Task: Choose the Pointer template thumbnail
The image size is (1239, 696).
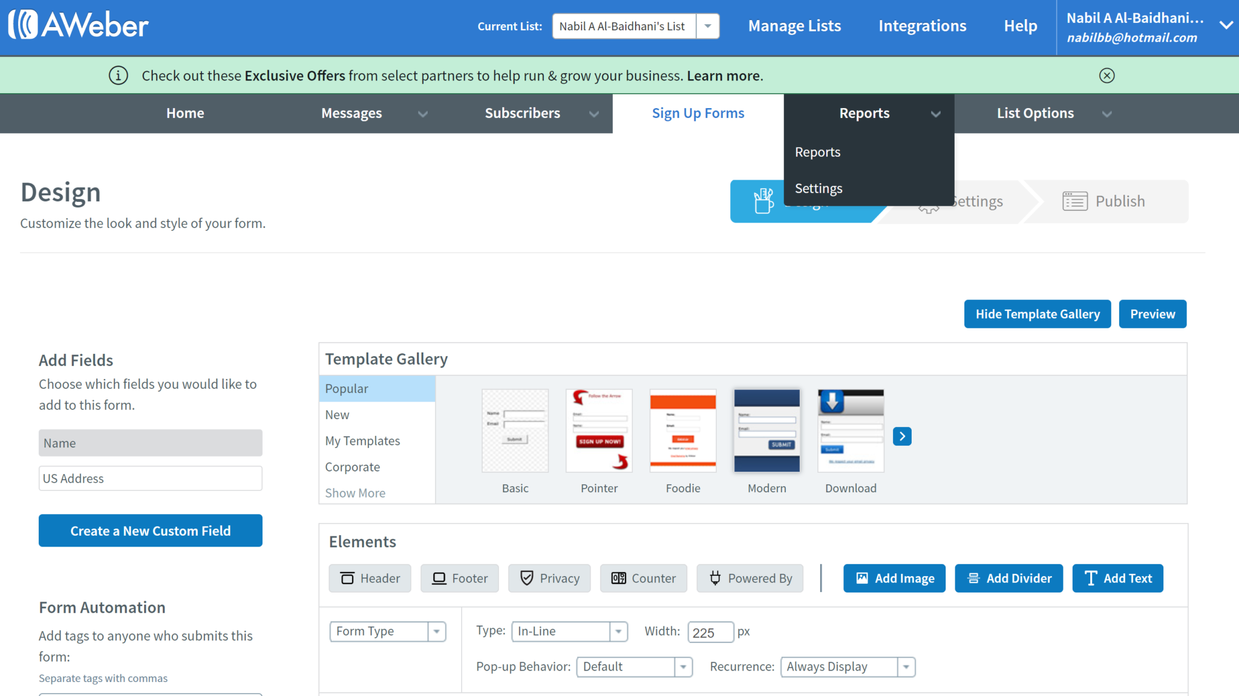Action: pos(599,431)
